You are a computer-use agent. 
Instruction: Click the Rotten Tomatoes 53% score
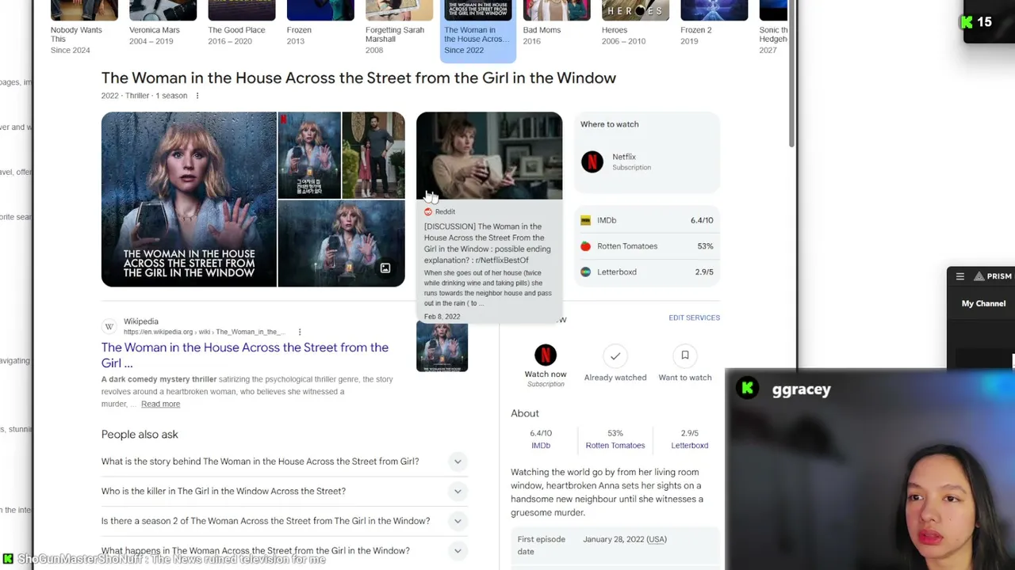[705, 246]
